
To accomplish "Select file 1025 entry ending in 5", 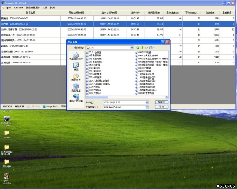I will coord(145,87).
